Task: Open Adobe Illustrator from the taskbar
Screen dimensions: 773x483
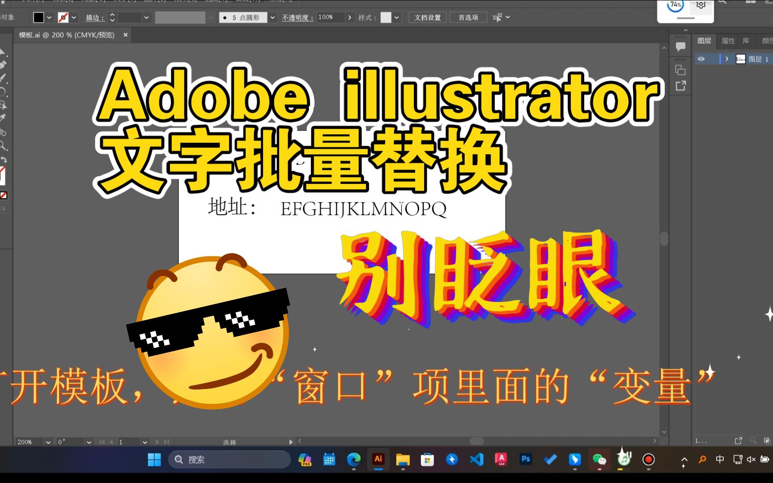Action: [378, 460]
